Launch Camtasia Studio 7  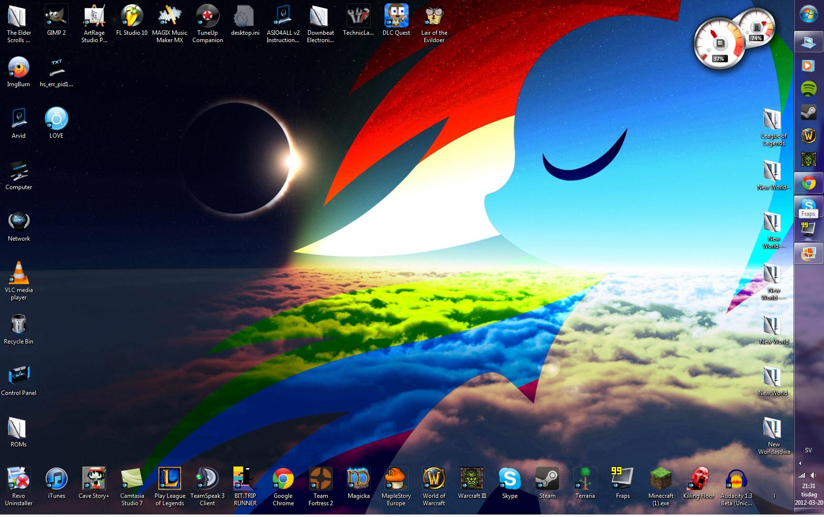[132, 487]
